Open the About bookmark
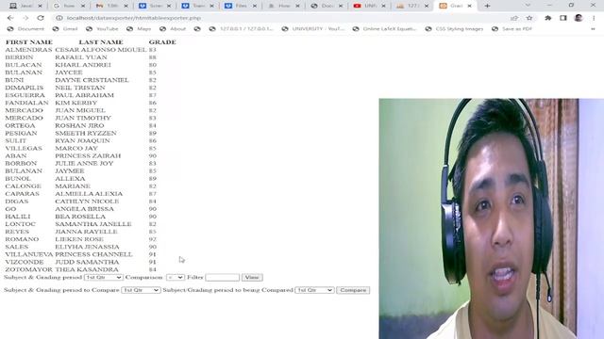Viewport: 604px width, 339px height. tap(173, 29)
